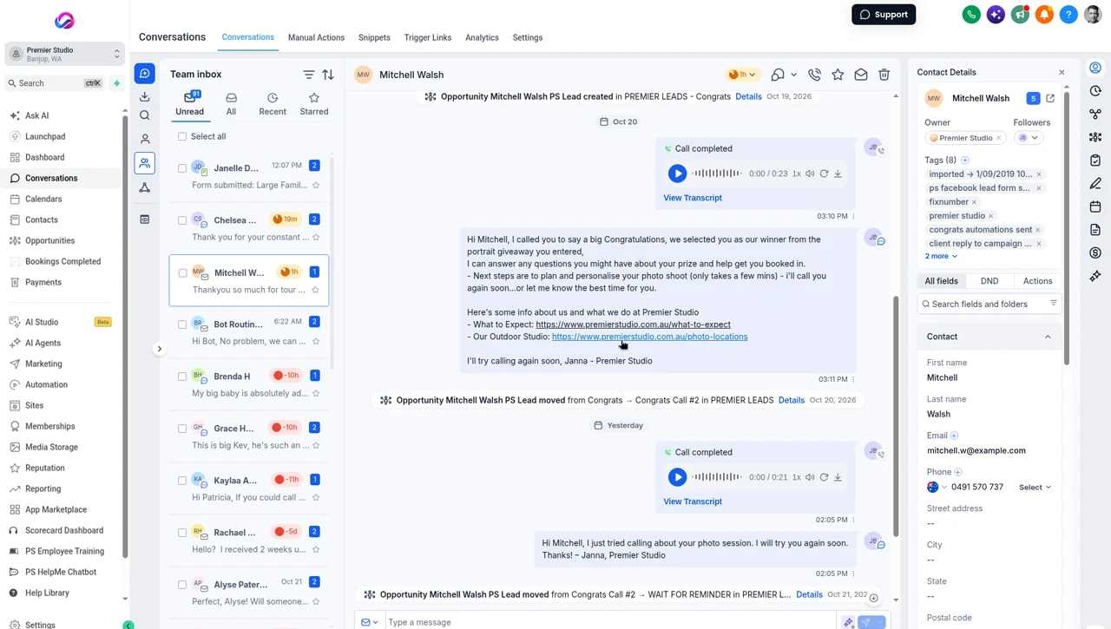Viewport: 1111px width, 629px height.
Task: Tick the Grace H conversation checkbox
Action: point(182,429)
